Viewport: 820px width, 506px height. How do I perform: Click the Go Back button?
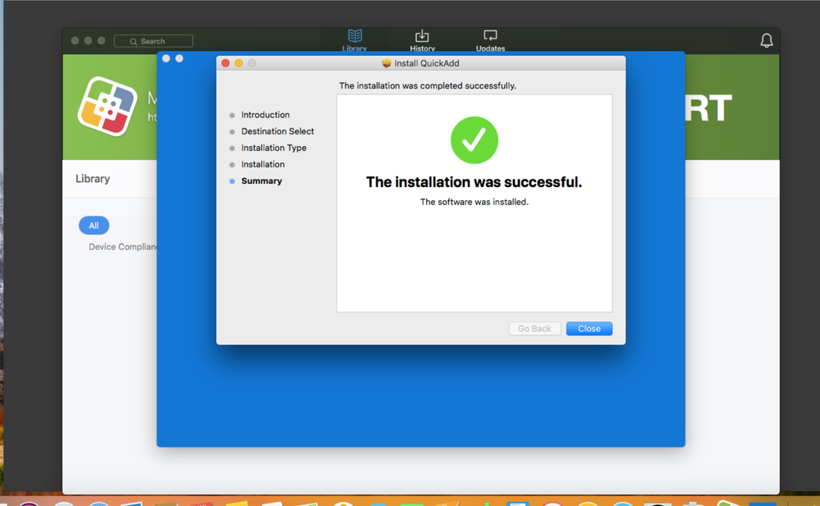click(534, 328)
